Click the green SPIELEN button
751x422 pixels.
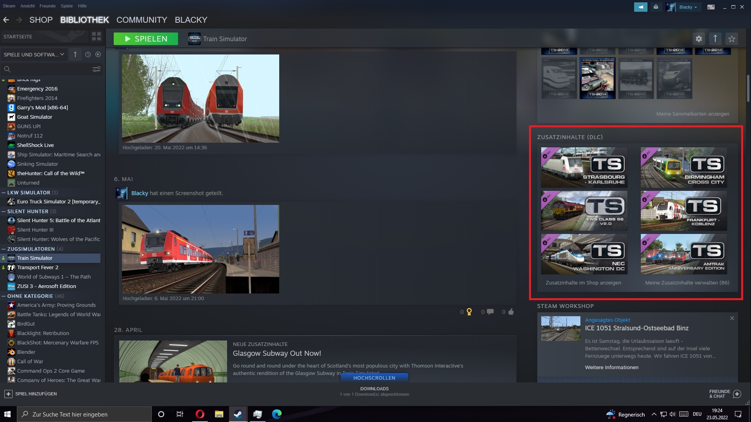tap(146, 39)
